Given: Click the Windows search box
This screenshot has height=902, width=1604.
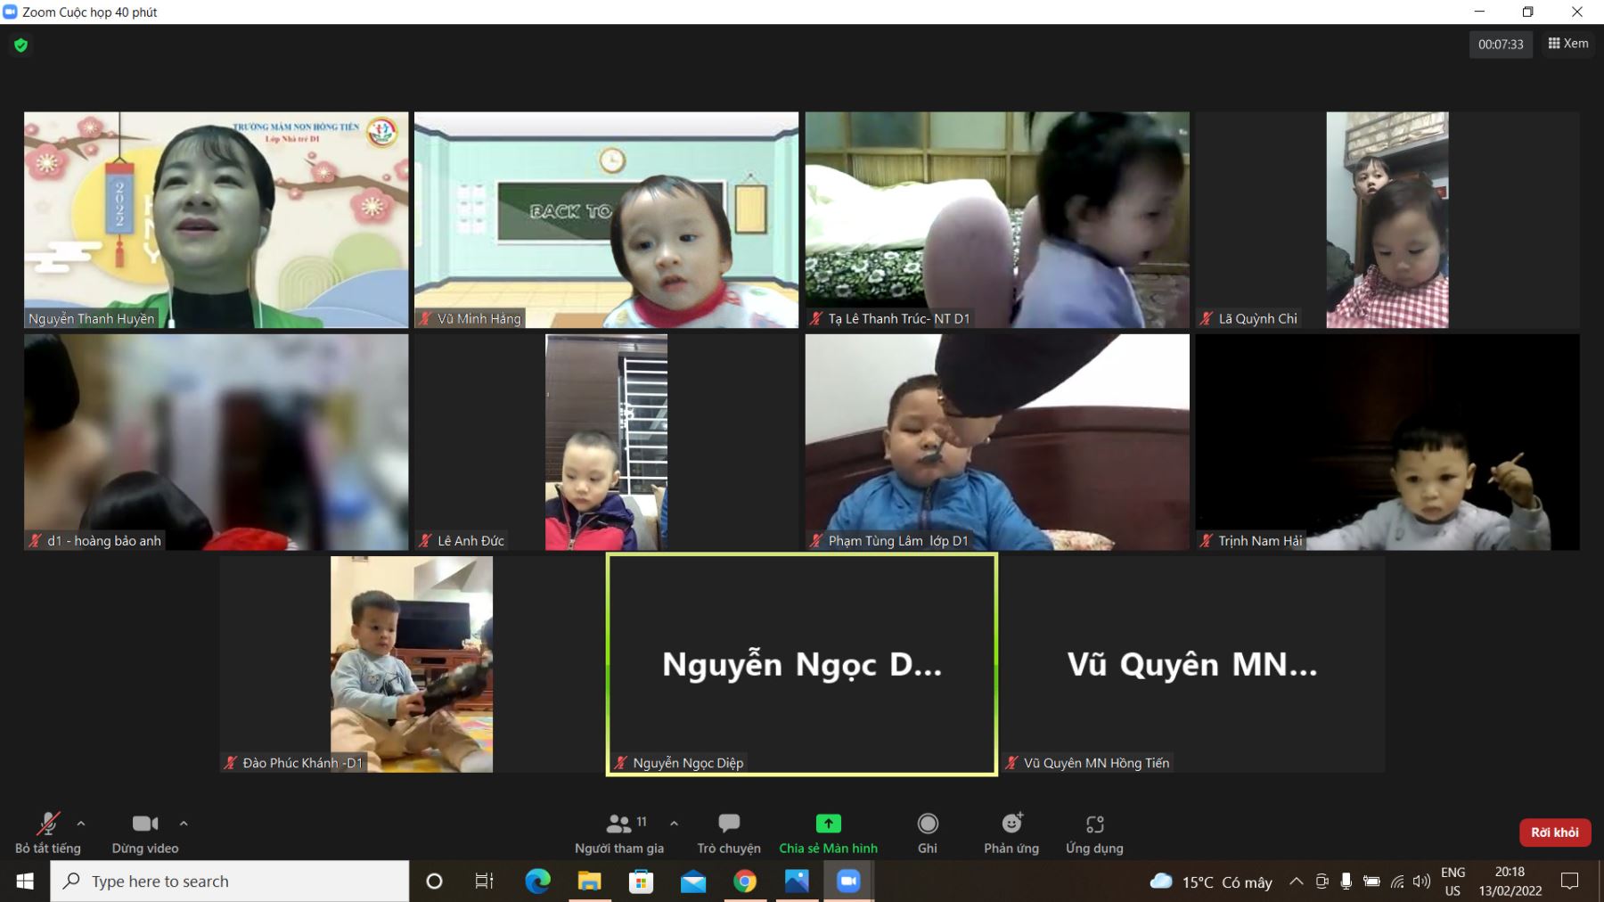Looking at the screenshot, I should coord(230,881).
